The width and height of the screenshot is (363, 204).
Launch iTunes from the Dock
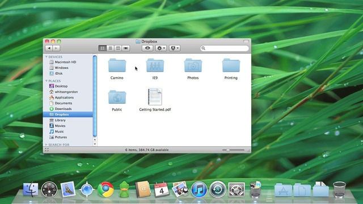pos(199,190)
